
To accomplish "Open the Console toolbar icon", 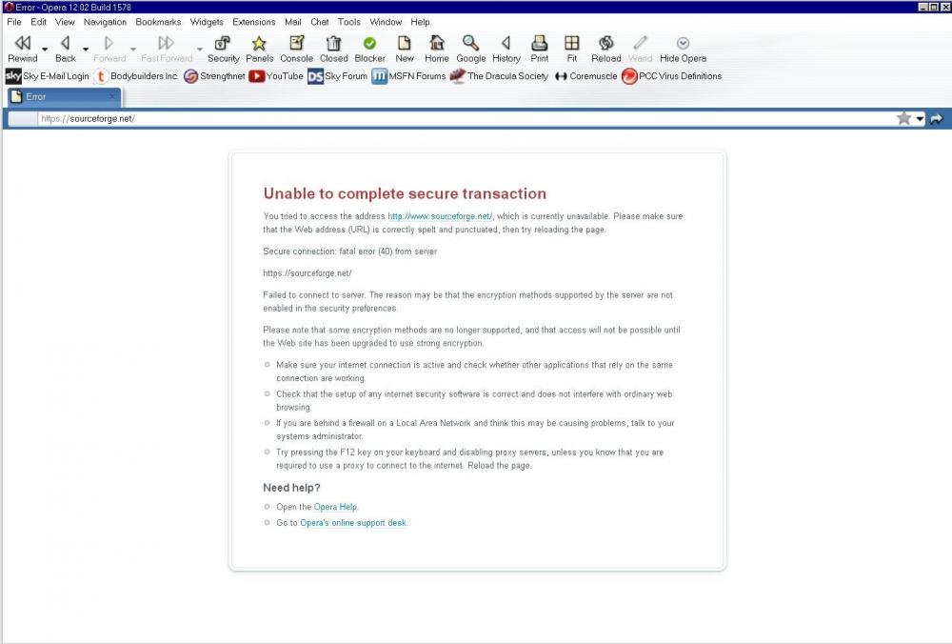I will click(296, 43).
